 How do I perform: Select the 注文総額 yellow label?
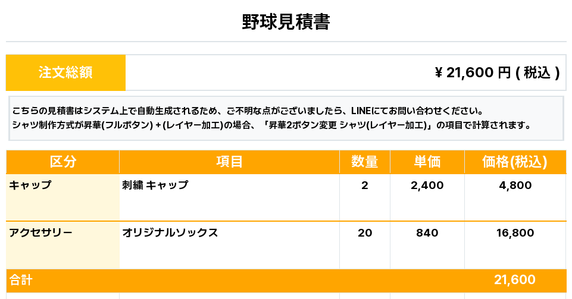[x=65, y=73]
